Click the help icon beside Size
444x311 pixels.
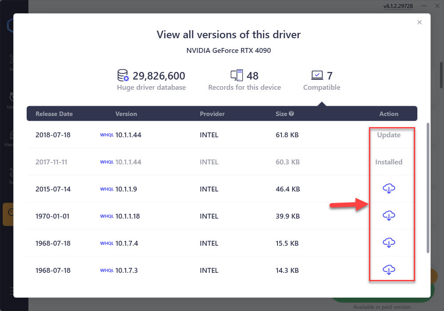[291, 114]
